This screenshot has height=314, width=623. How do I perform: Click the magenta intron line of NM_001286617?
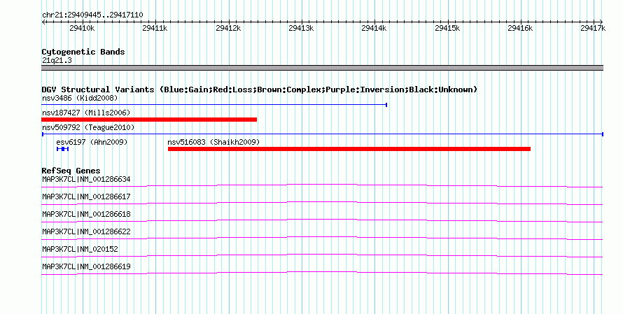(x=322, y=203)
